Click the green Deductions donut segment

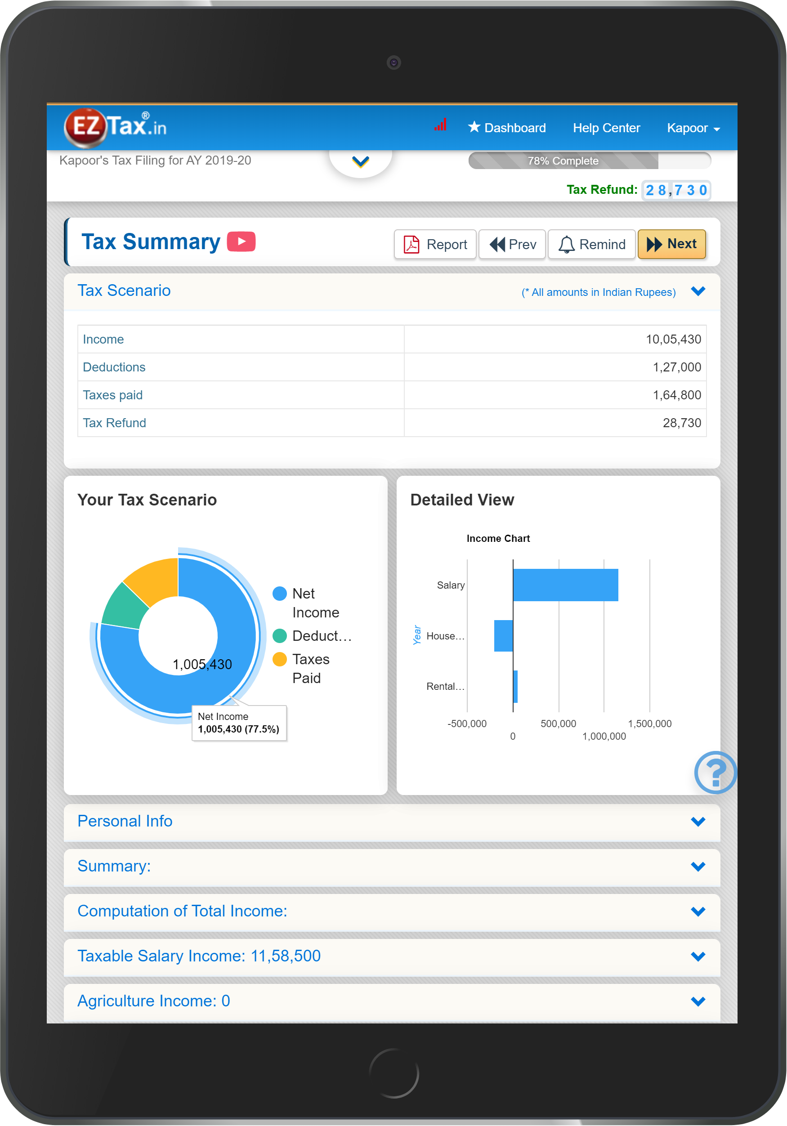[x=124, y=608]
